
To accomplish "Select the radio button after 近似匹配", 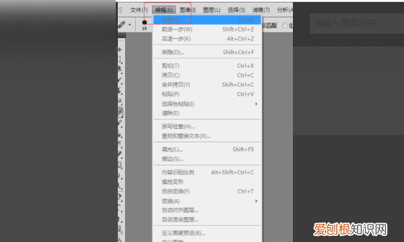I will click(x=285, y=26).
